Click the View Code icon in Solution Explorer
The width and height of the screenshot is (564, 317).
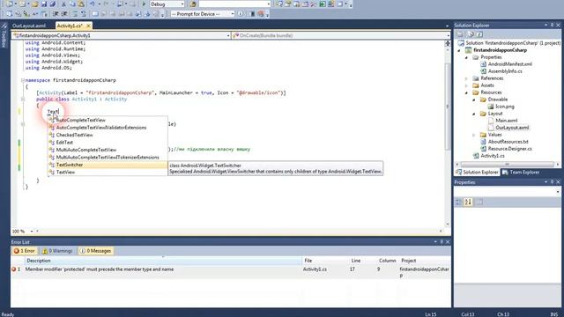click(x=479, y=34)
